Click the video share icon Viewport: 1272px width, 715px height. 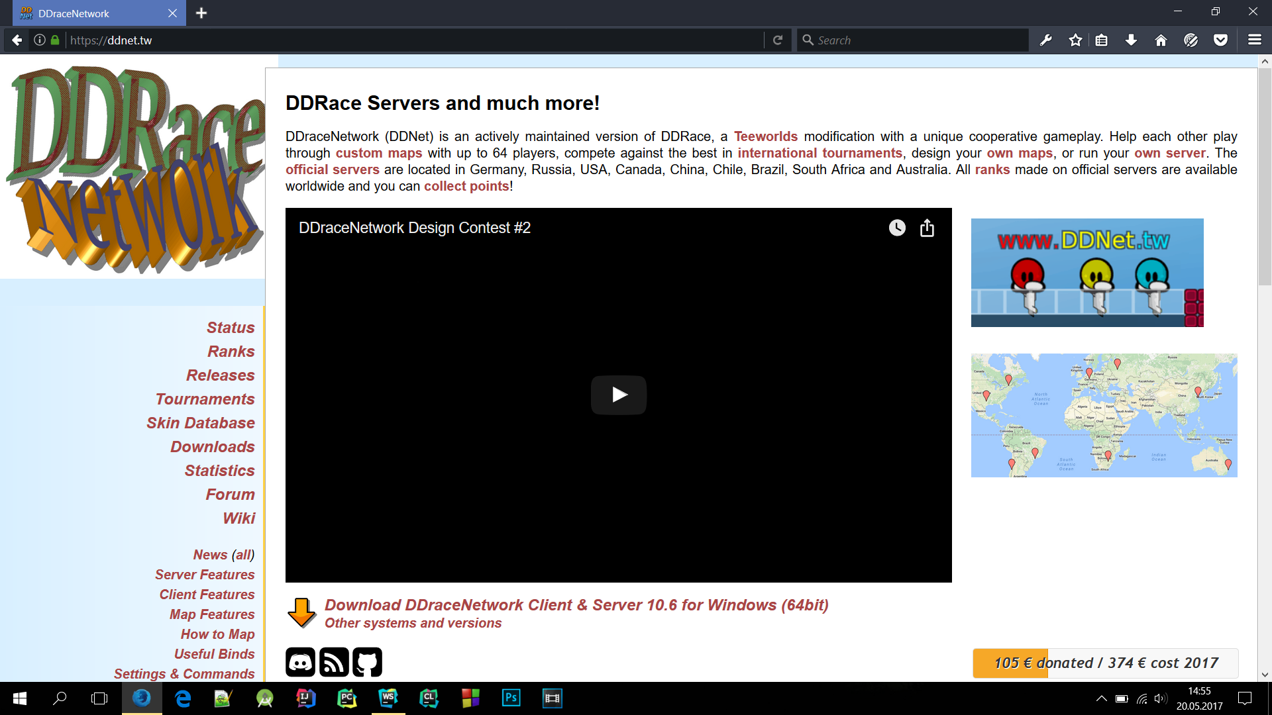coord(927,228)
